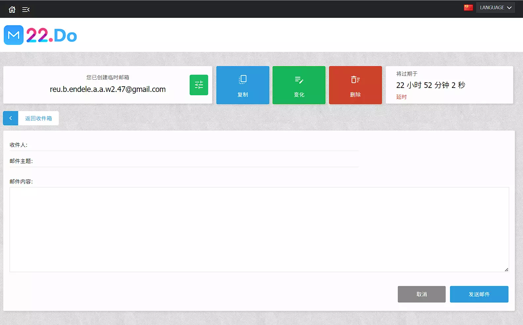Viewport: 523px width, 325px height.
Task: Click inside the 邮件内容 message body
Action: (x=259, y=229)
